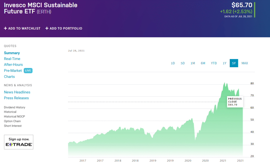This screenshot has height=168, width=270.
Task: Click the 20 y-axis label
Action: click(x=252, y=156)
